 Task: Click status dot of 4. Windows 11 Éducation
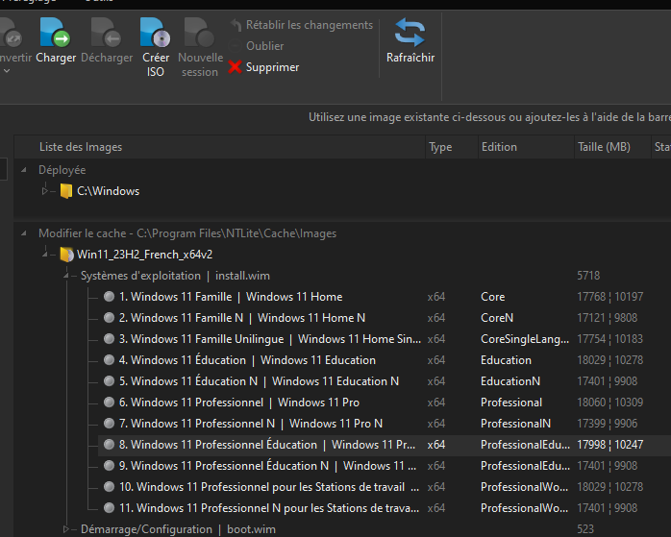pyautogui.click(x=110, y=359)
